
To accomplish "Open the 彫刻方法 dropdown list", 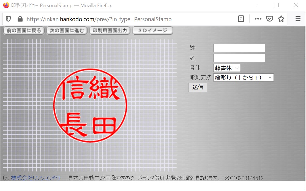I will (243, 78).
